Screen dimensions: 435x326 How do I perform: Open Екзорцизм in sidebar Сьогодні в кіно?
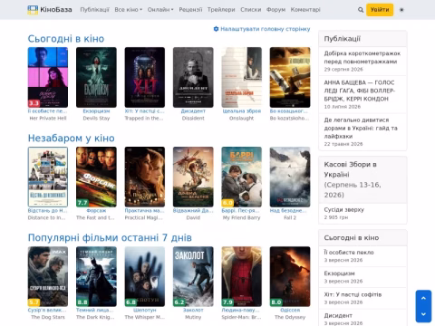click(339, 273)
